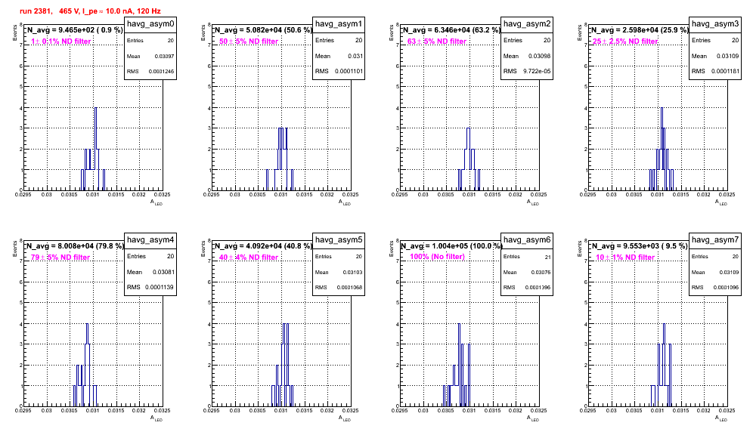Click the havg_asym3 stats box title
Viewport: 753px width, 432px height.
point(715,23)
